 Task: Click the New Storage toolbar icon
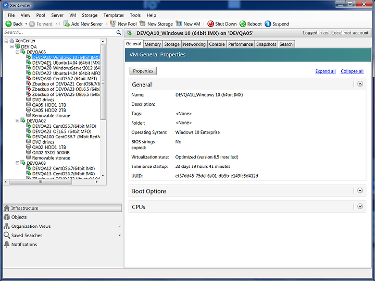(143, 23)
